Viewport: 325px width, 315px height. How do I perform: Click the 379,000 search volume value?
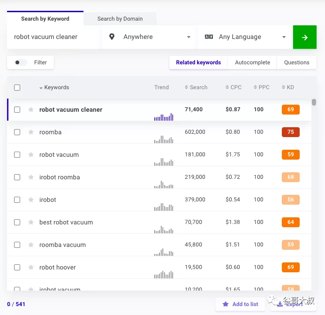(195, 200)
